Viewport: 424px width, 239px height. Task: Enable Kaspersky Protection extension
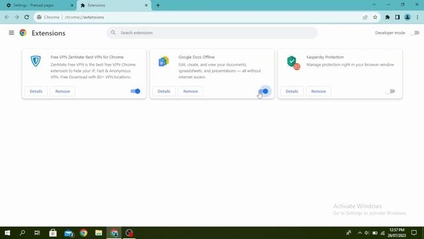(x=390, y=92)
